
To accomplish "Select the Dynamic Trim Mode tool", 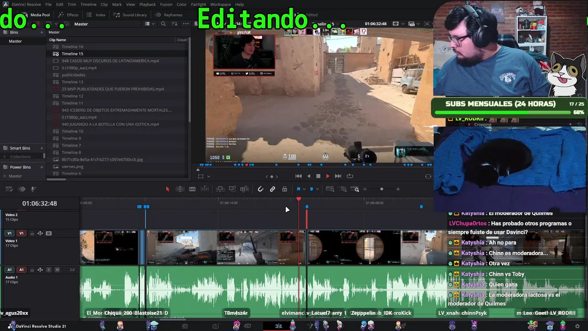I will point(205,189).
